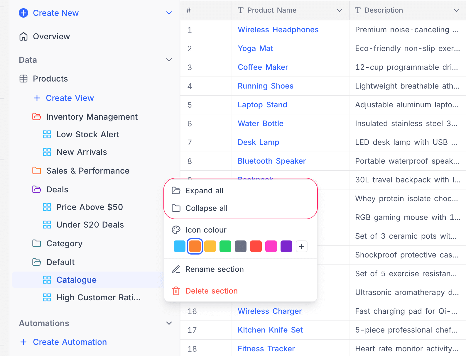This screenshot has height=356, width=466.
Task: Click the Low Stock Alert grid icon
Action: tap(47, 134)
